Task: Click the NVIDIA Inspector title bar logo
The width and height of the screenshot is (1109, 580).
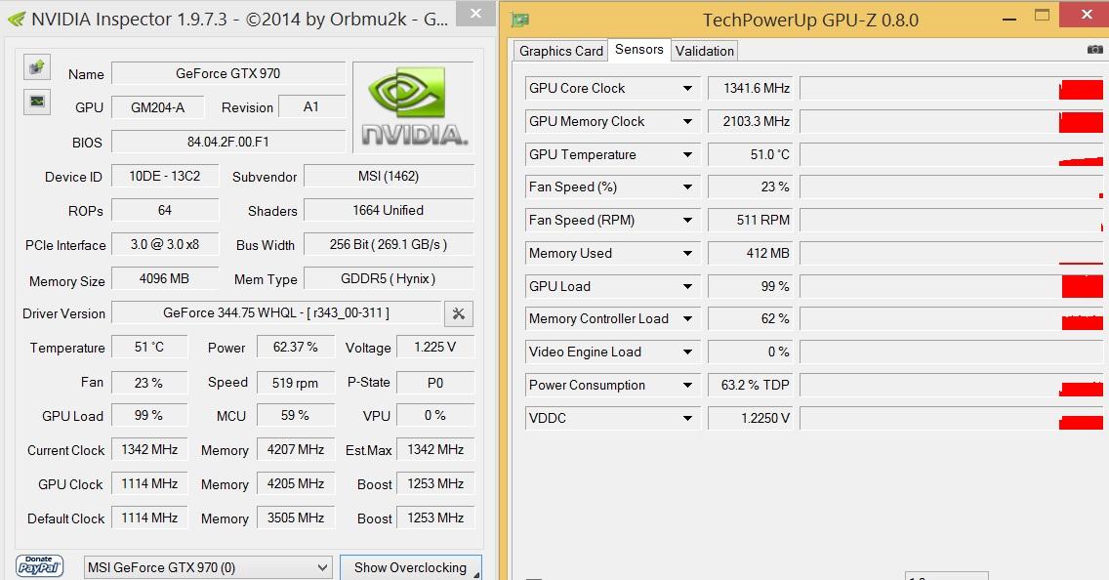Action: pyautogui.click(x=16, y=19)
